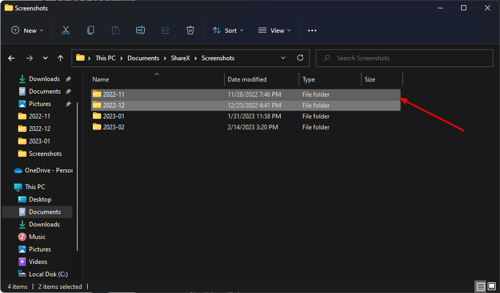
Task: Expand the View options dropdown
Action: [274, 30]
